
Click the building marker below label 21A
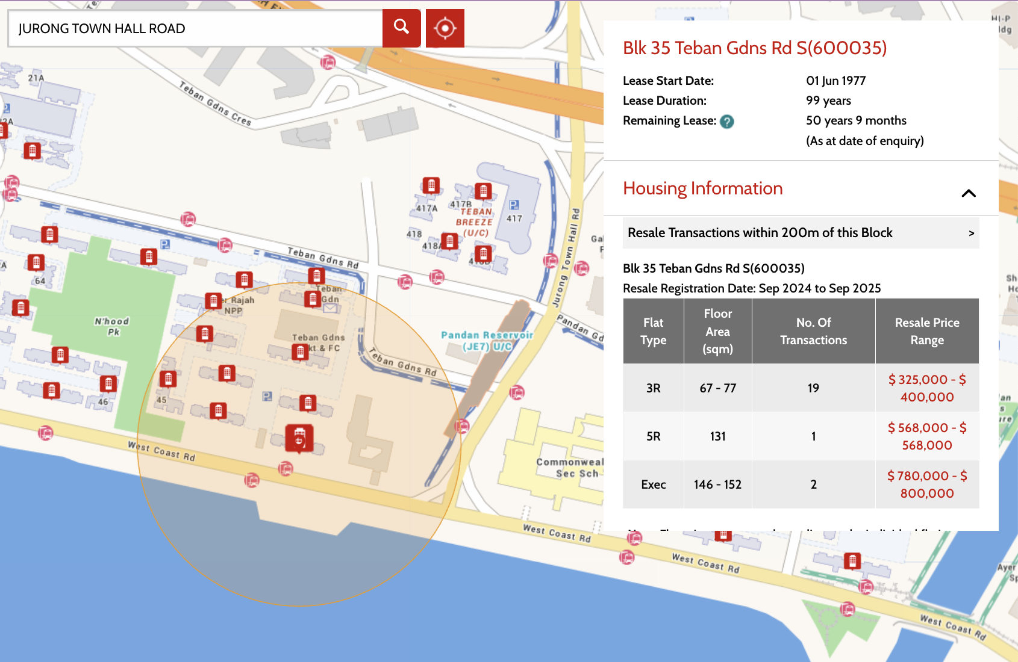point(33,150)
